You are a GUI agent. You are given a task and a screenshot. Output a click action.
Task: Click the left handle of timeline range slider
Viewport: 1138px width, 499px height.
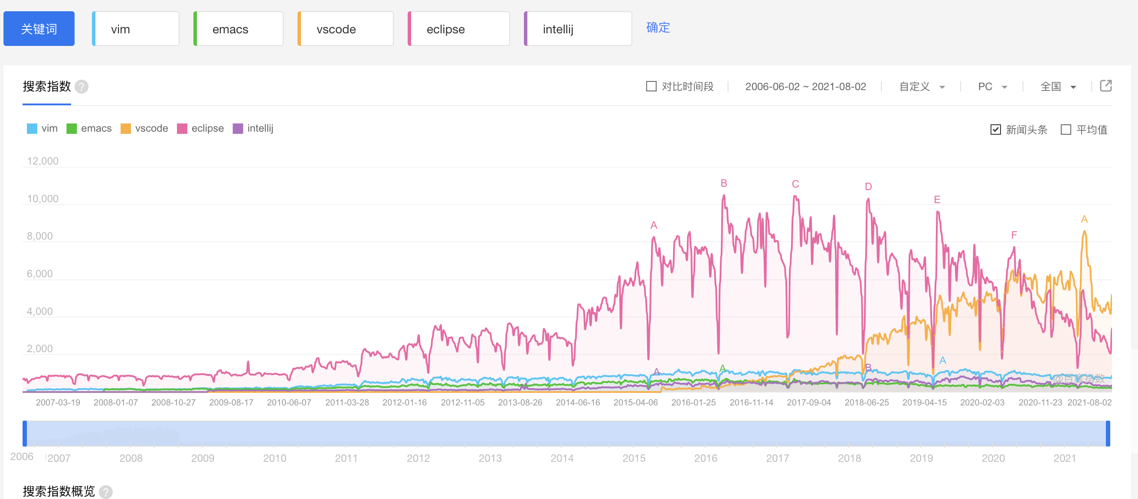pyautogui.click(x=25, y=434)
